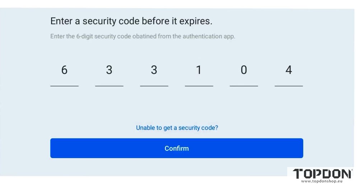Click the TOPDON logo
Viewport: 359px width, 185px height.
pos(322,174)
